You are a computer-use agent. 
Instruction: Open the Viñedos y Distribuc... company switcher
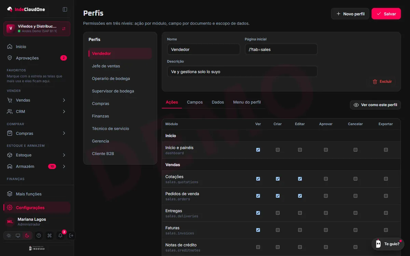pos(37,29)
